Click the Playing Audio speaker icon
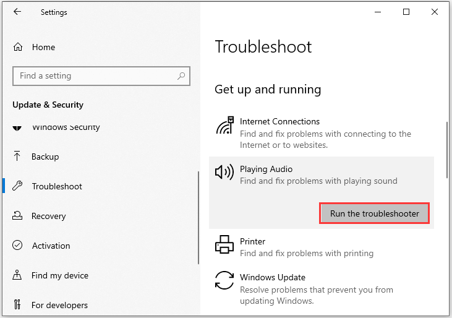This screenshot has height=318, width=452. (224, 172)
